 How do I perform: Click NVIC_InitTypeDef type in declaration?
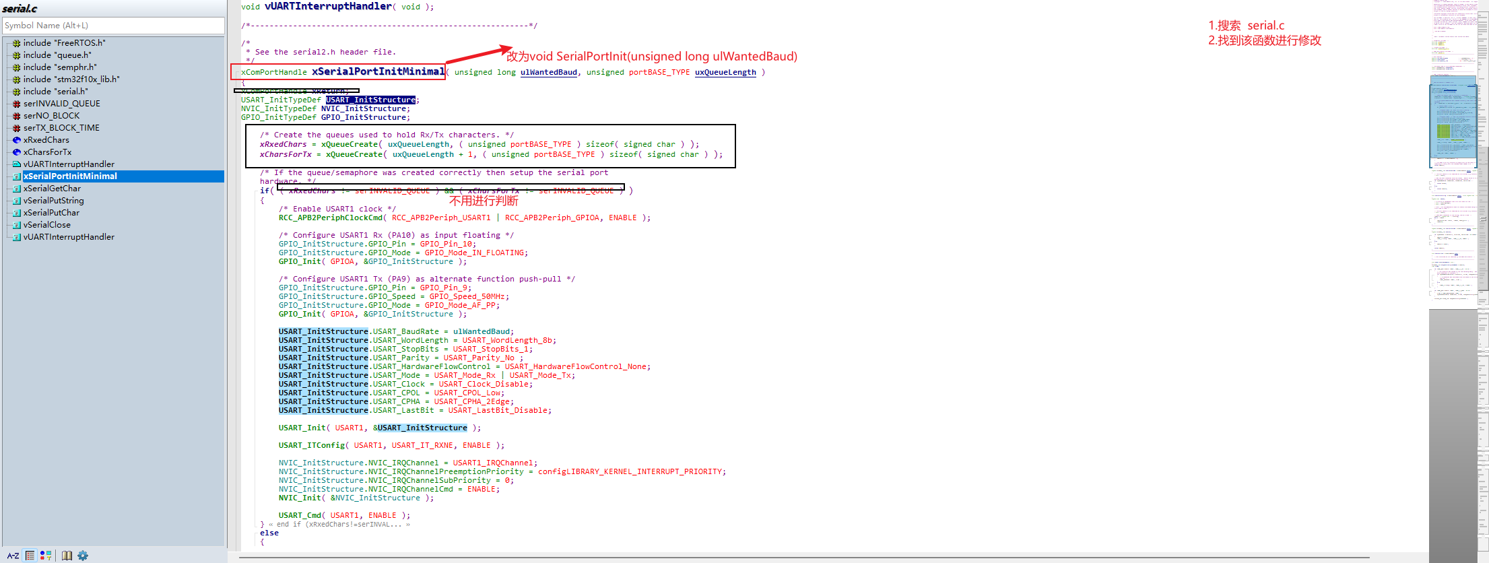279,108
